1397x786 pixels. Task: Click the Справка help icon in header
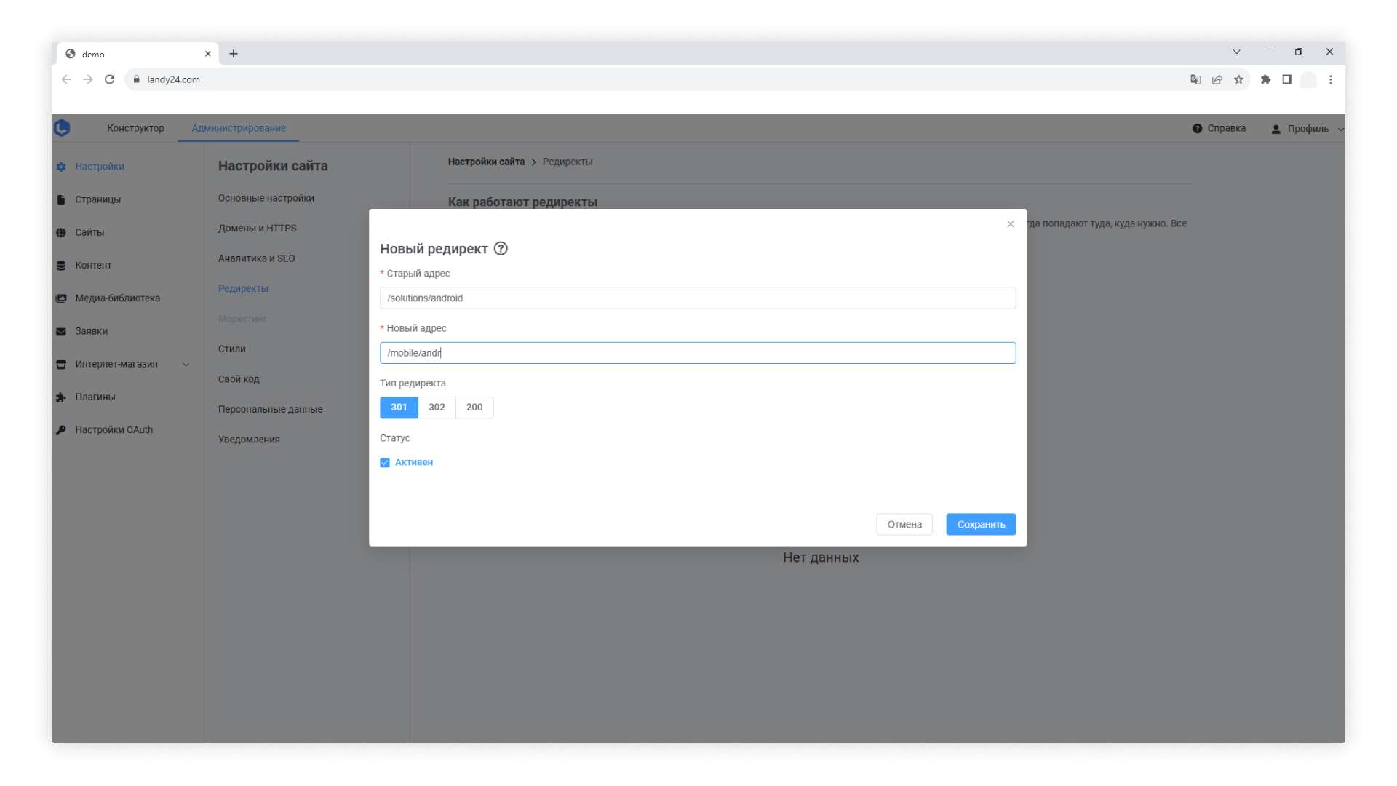click(x=1197, y=129)
